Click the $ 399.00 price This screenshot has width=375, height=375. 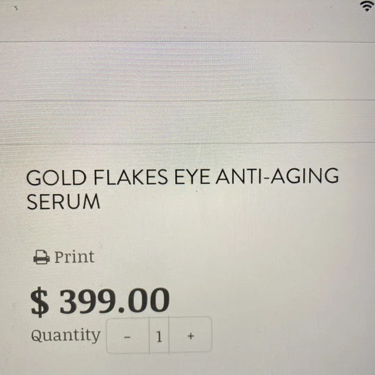(100, 301)
